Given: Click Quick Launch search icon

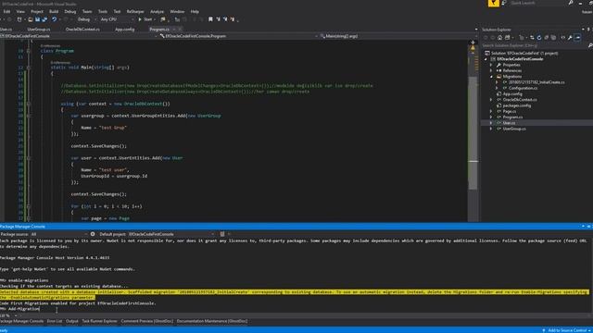Looking at the screenshot, I should point(571,3).
